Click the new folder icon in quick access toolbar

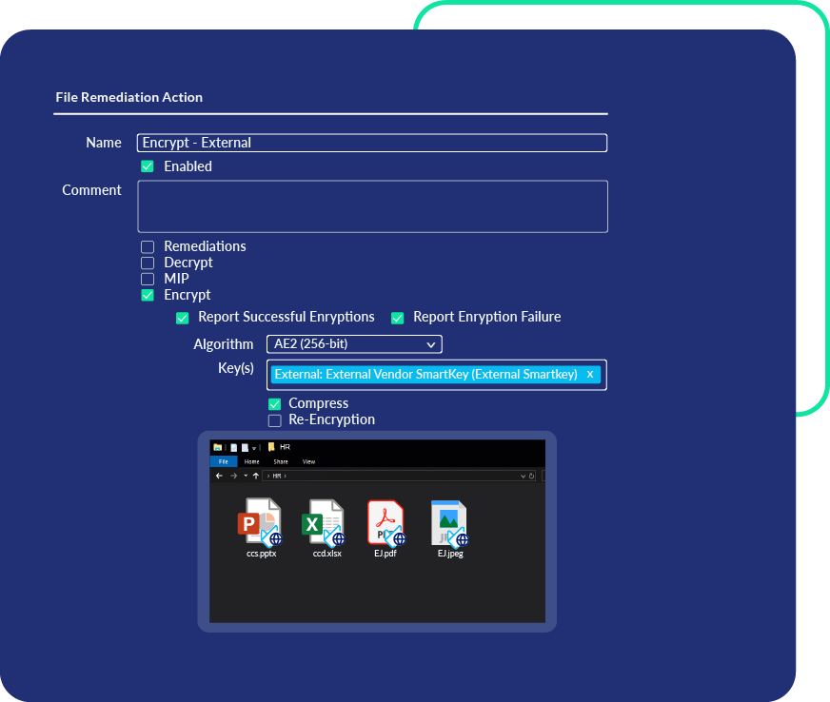(x=245, y=446)
